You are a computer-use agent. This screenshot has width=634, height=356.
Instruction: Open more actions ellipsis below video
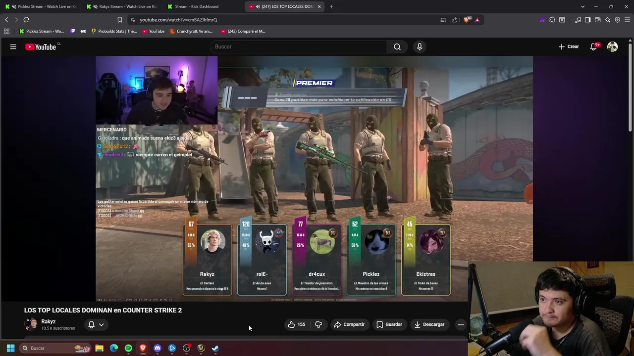point(461,324)
